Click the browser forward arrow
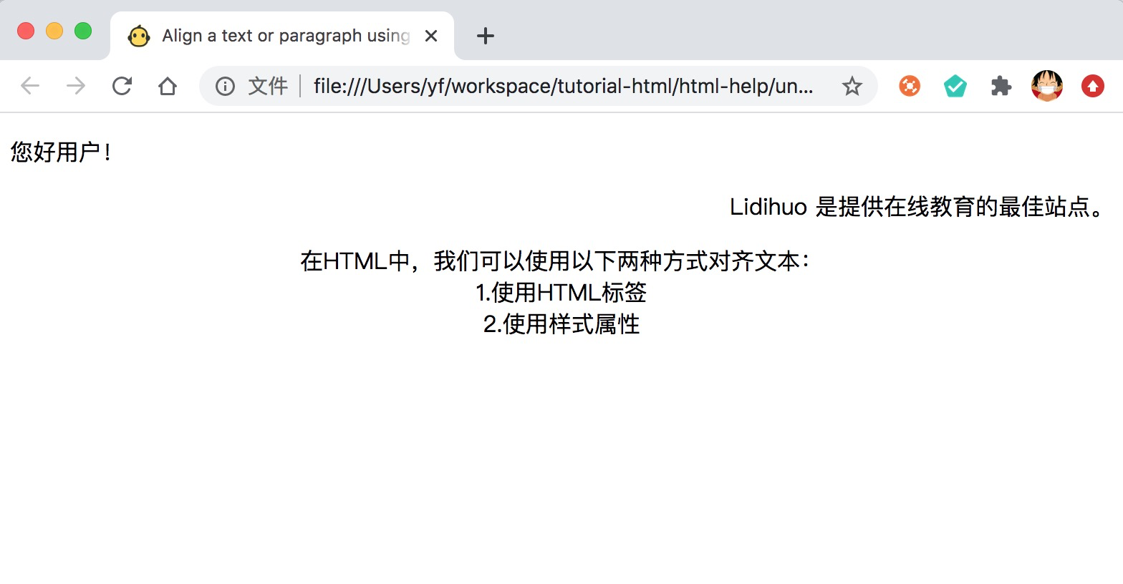Screen dimensions: 1123x584 click(76, 87)
